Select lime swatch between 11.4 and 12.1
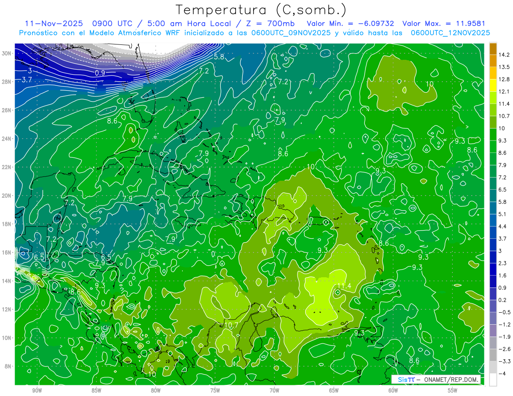This screenshot has width=513, height=396. tap(493, 97)
